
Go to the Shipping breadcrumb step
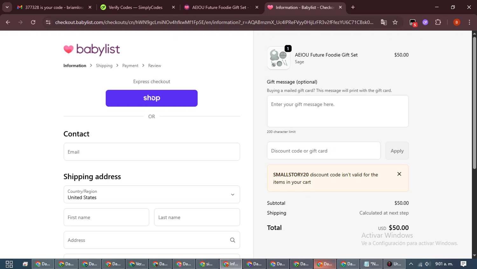pyautogui.click(x=104, y=66)
